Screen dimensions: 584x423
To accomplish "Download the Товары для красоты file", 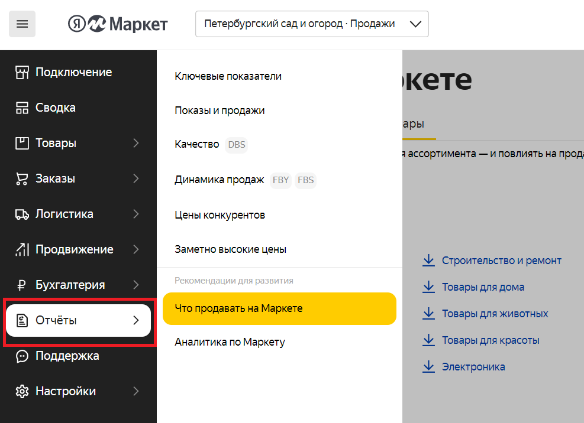I will point(491,341).
